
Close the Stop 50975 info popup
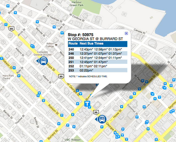126,33
